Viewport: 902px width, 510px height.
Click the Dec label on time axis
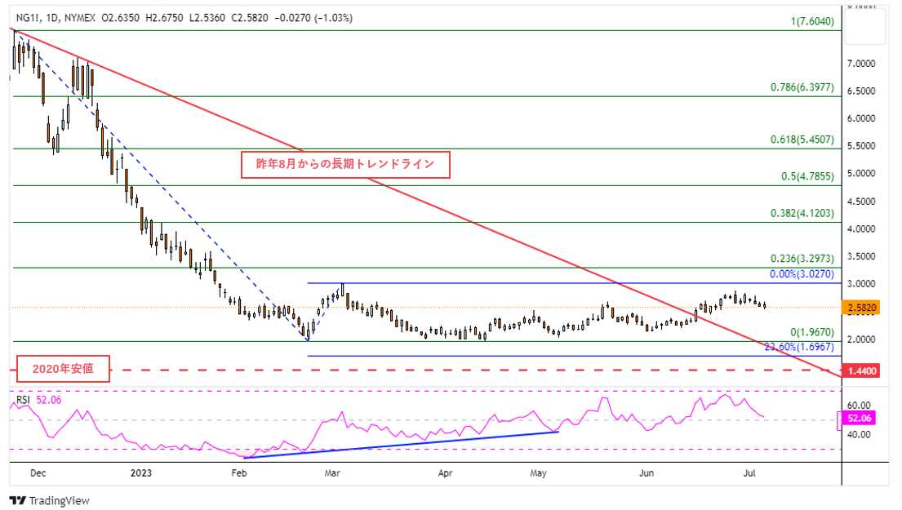[x=38, y=473]
